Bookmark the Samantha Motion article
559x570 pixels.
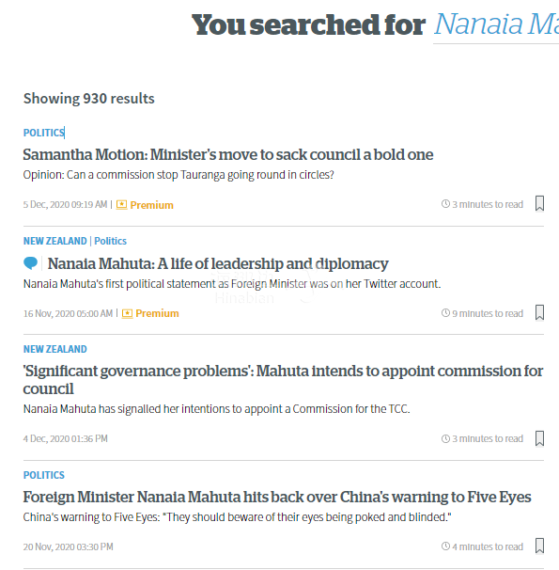[x=539, y=203]
